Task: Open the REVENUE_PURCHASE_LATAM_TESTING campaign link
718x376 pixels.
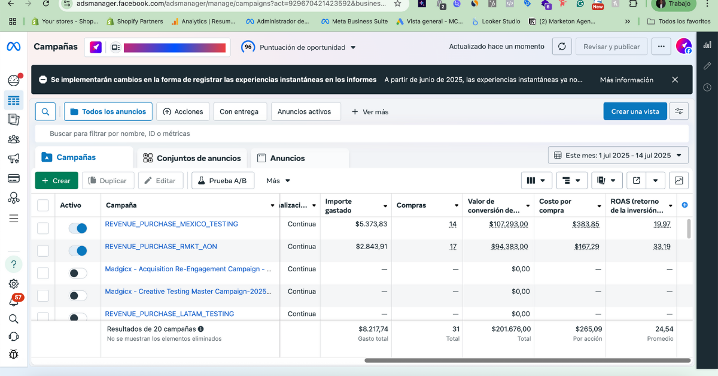Action: click(169, 314)
